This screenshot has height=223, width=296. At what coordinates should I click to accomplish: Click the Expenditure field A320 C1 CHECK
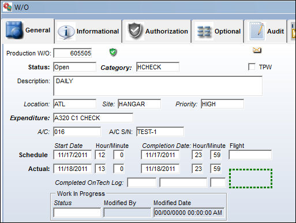(x=93, y=118)
